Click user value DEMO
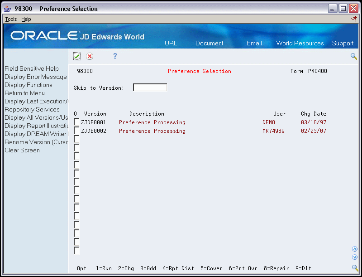Image resolution: width=362 pixels, height=277 pixels. (269, 122)
